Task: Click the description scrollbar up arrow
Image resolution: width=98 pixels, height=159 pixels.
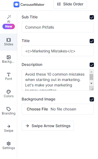Action: pyautogui.click(x=91, y=72)
